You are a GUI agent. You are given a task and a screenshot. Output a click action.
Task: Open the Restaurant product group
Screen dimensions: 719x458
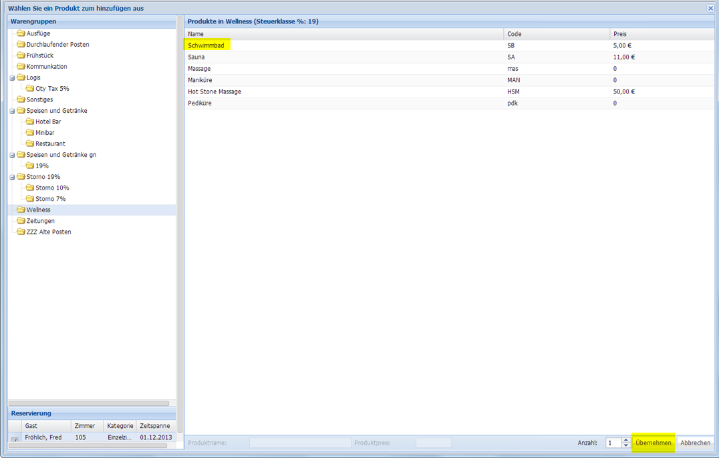click(50, 144)
